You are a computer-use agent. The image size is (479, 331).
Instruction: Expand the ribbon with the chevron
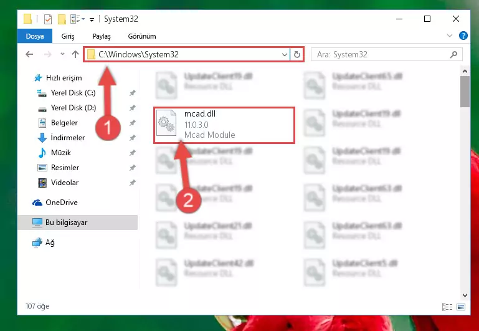(x=449, y=36)
